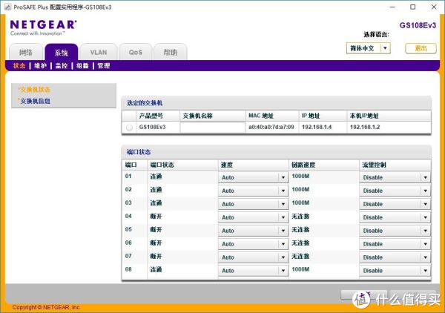445x313 pixels.
Task: Open port 07 flow control Disable dropdown
Action: tap(395, 257)
